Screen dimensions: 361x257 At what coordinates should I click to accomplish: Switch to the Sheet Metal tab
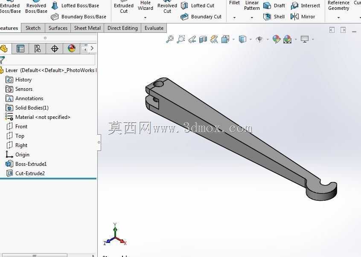pos(87,28)
